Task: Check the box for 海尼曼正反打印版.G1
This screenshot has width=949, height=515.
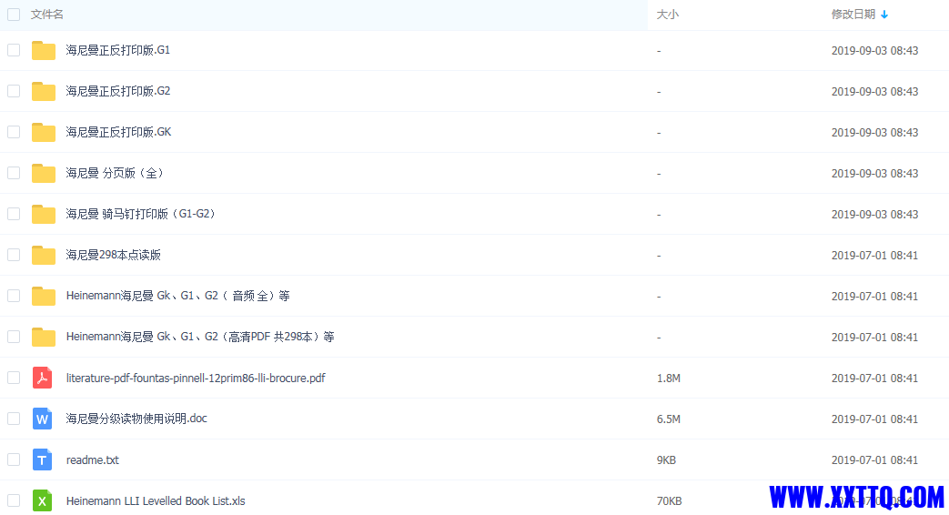Action: click(x=14, y=50)
